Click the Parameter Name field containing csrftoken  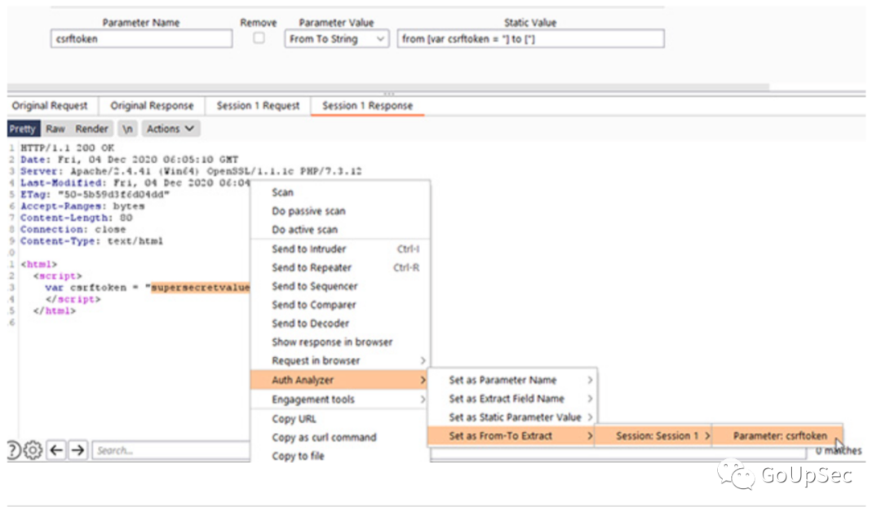click(142, 39)
